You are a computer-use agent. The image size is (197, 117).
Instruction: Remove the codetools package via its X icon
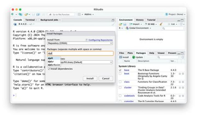(x=183, y=96)
